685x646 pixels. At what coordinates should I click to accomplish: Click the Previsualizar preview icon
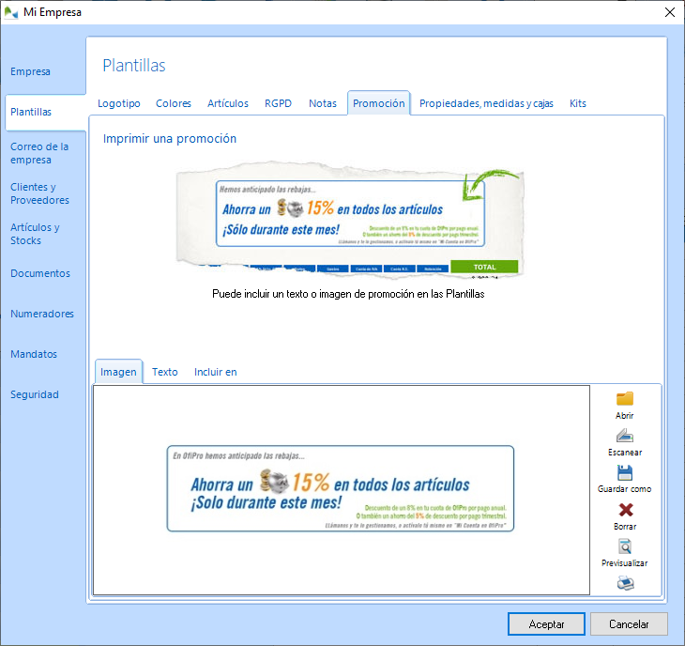click(624, 546)
